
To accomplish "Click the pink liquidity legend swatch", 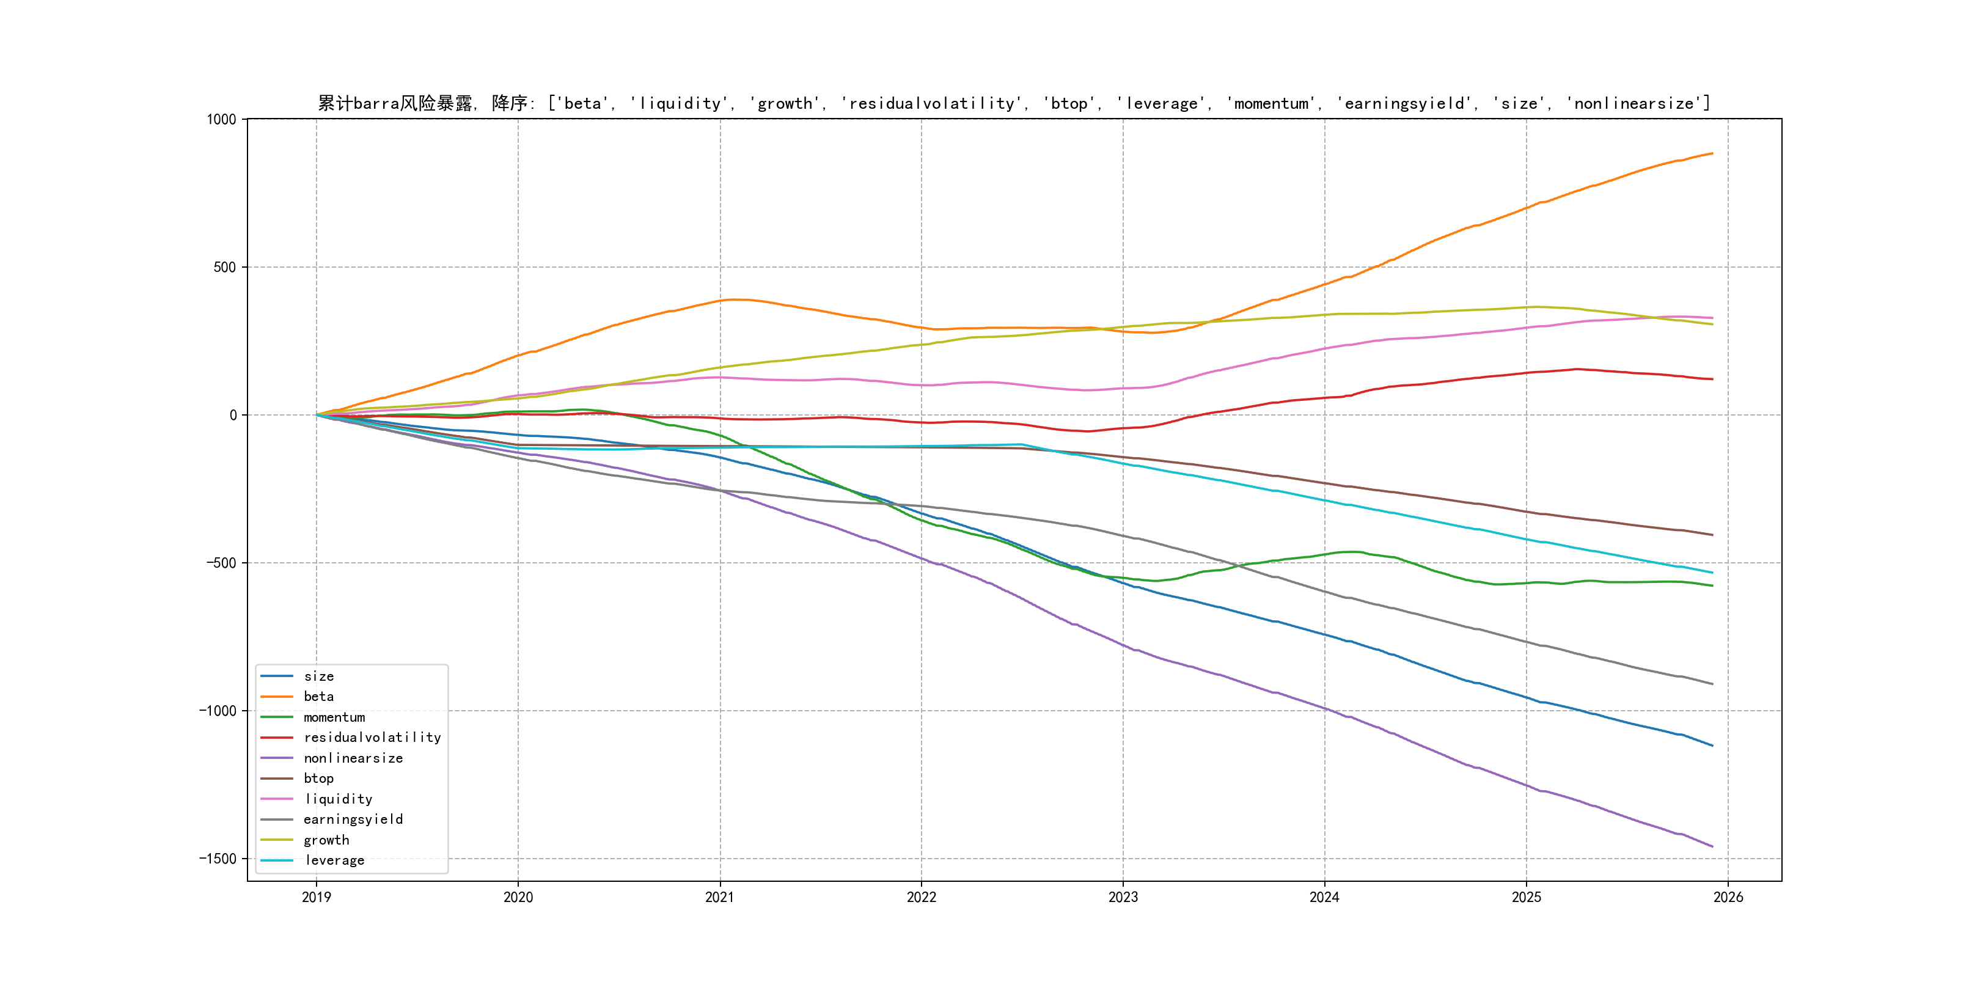I will pos(277,799).
